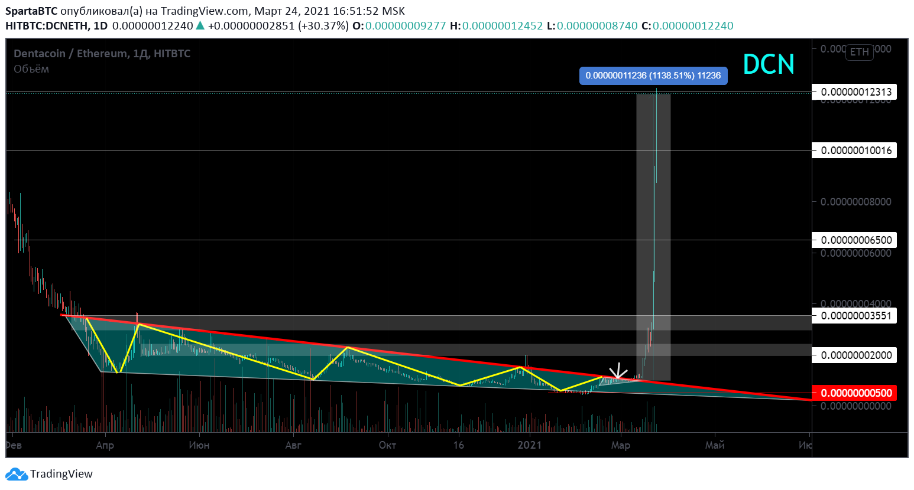Click the L: low price value in header
Viewport: 914px width, 490px height.
(x=597, y=26)
